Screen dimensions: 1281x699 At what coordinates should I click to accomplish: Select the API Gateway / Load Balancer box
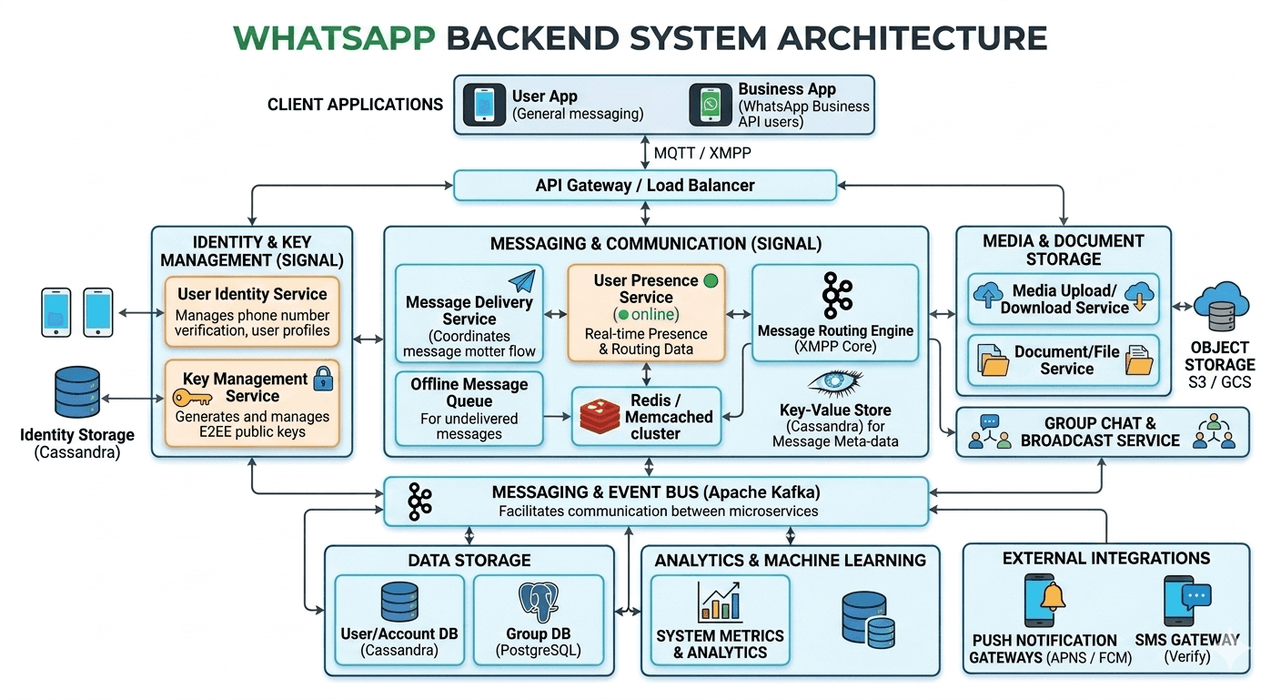[645, 186]
